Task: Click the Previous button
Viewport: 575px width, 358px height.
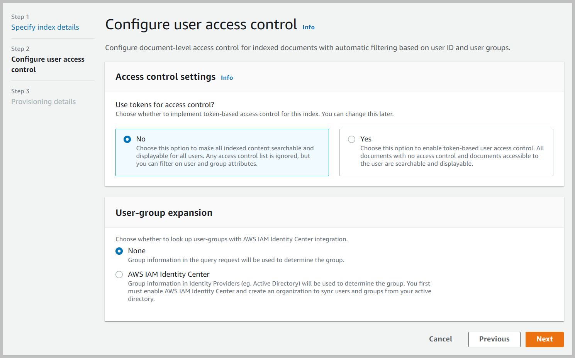Action: point(494,339)
